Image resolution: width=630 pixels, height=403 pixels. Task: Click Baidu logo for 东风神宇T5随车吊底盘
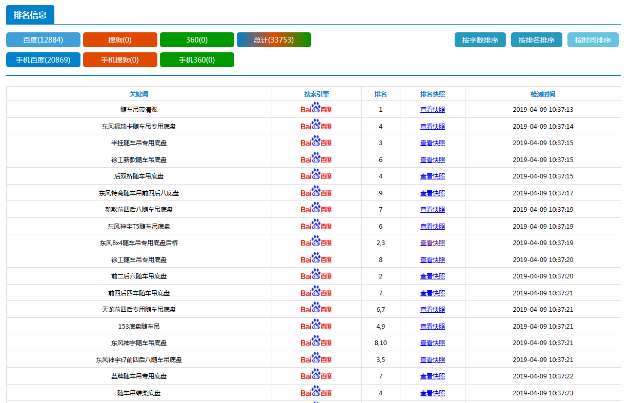coord(316,226)
